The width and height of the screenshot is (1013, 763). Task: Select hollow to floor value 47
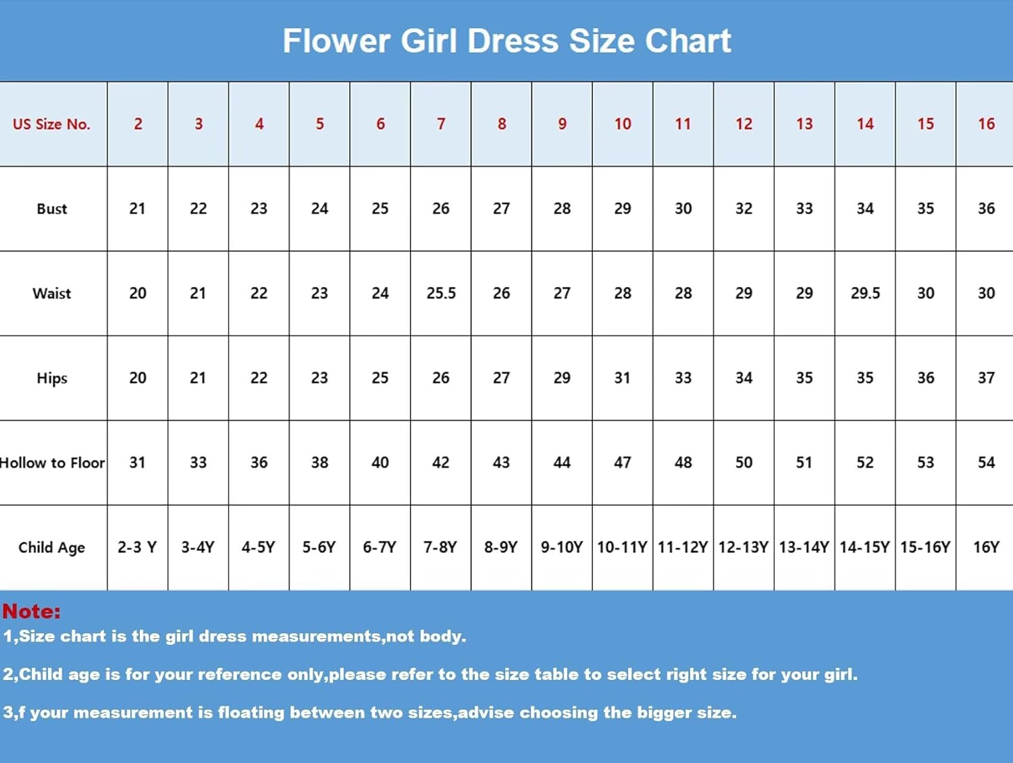click(623, 463)
